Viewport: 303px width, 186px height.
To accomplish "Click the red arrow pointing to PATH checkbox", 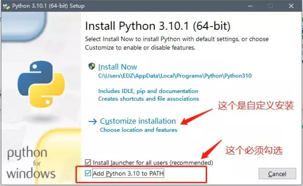I will tap(211, 149).
